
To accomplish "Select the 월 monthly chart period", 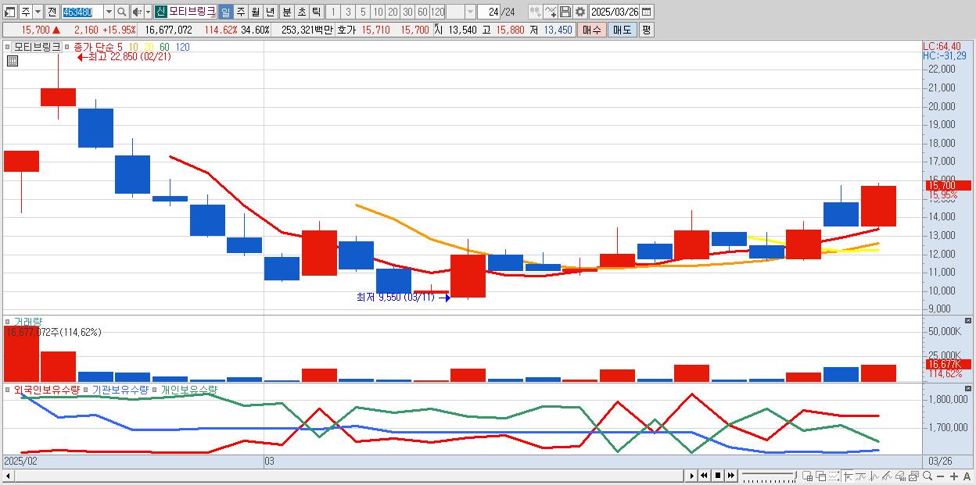I will point(256,12).
